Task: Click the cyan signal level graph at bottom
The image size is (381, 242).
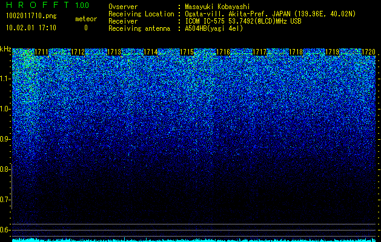Action: coord(194,240)
